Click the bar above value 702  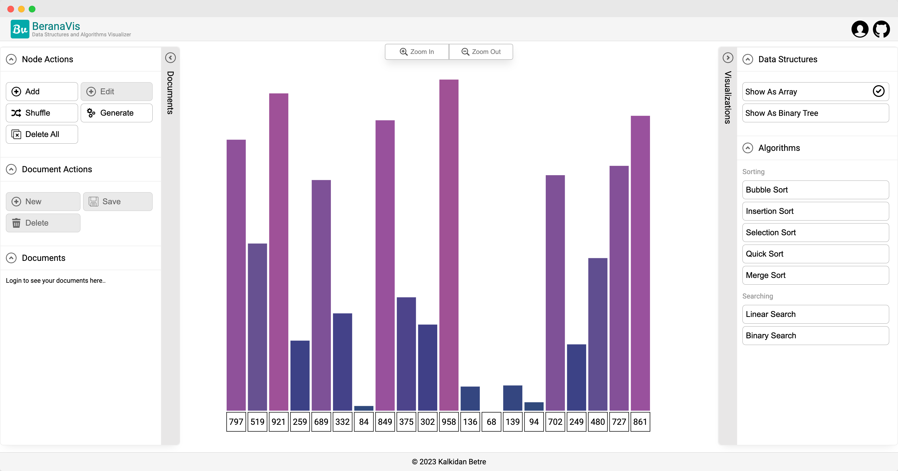555,293
